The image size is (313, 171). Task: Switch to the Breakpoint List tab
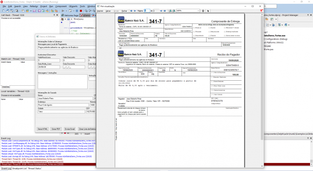(x=19, y=168)
